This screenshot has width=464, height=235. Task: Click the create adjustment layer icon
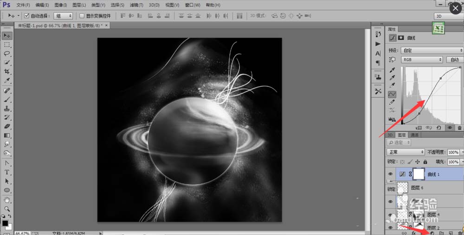[x=432, y=233]
